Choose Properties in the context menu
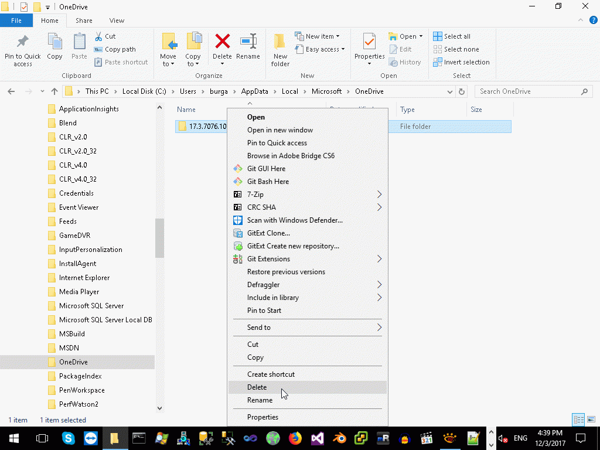 (x=307, y=417)
